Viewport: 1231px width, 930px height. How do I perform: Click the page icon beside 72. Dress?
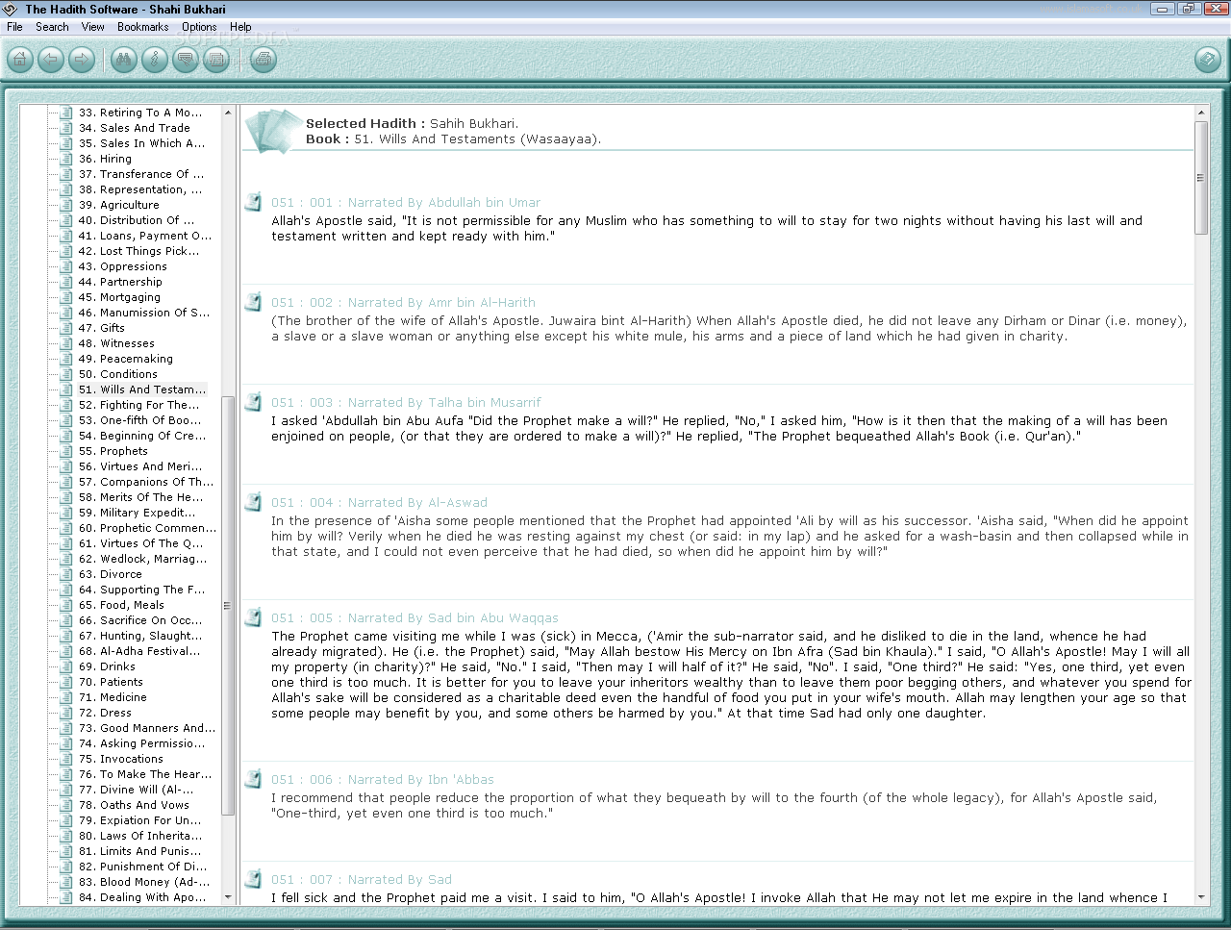66,713
